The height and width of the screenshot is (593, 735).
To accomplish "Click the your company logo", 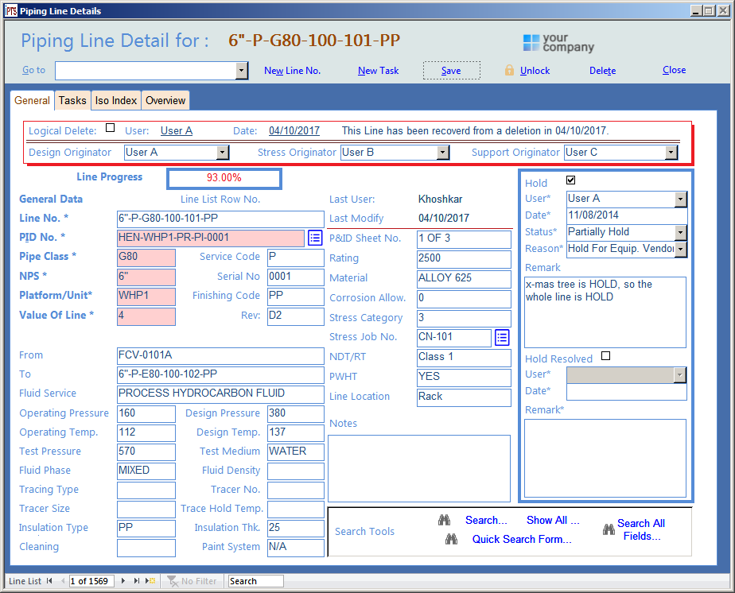I will pyautogui.click(x=558, y=43).
